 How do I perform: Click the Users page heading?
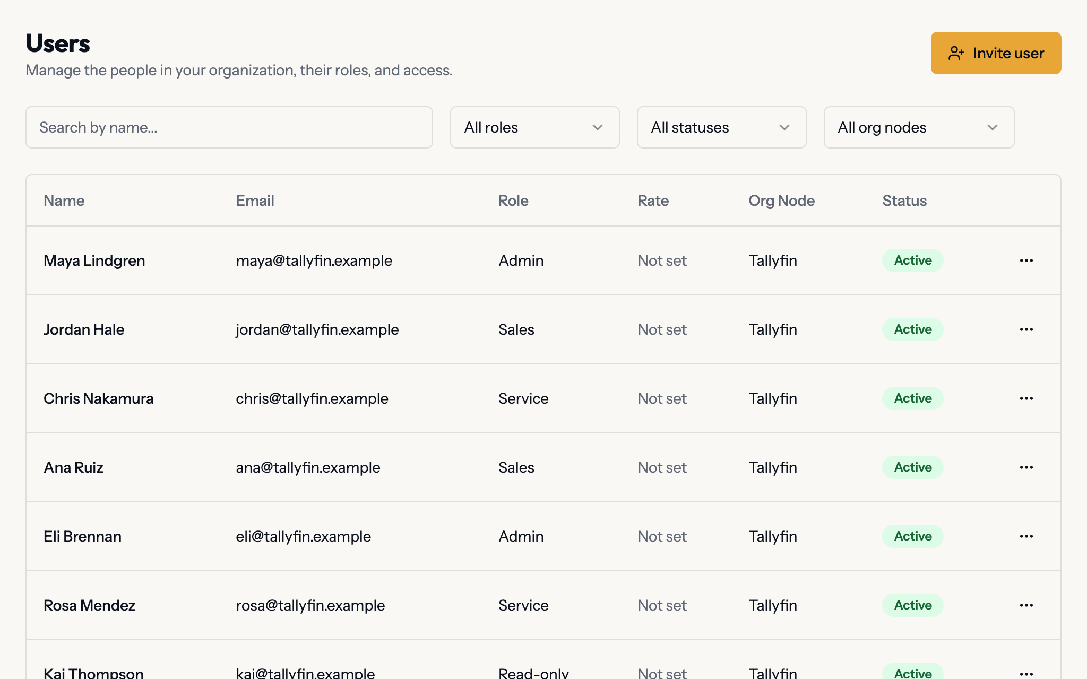[58, 43]
